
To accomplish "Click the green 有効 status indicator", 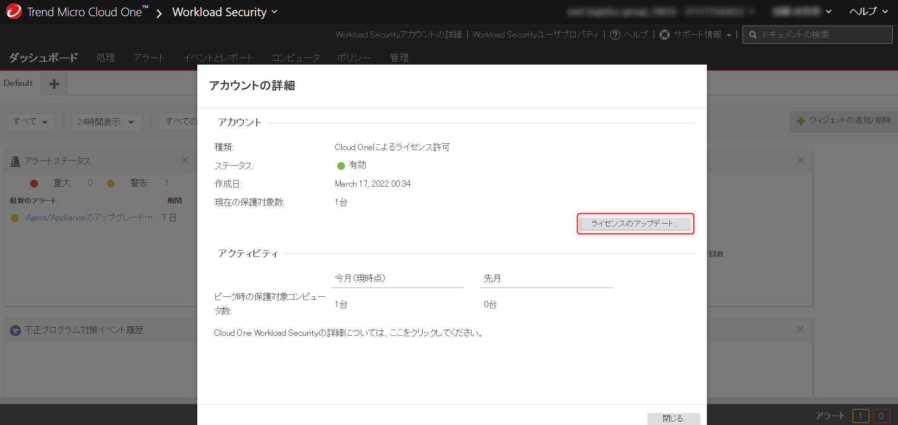I will pyautogui.click(x=341, y=166).
